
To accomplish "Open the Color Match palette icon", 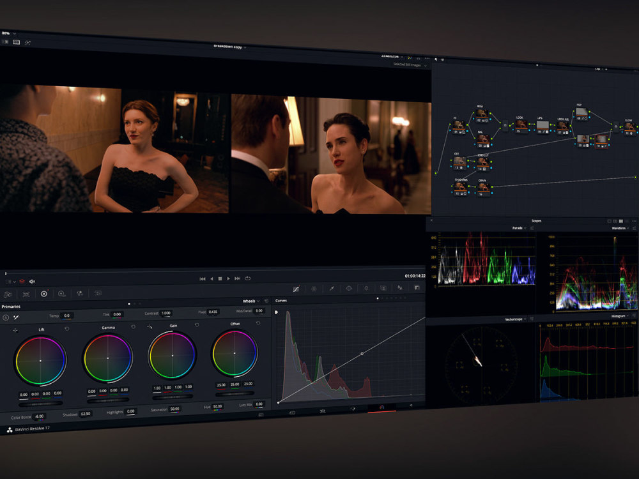I will pos(26,294).
